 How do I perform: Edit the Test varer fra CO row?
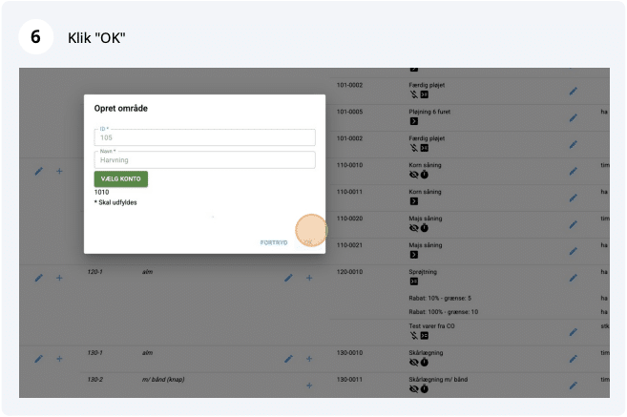pos(574,332)
